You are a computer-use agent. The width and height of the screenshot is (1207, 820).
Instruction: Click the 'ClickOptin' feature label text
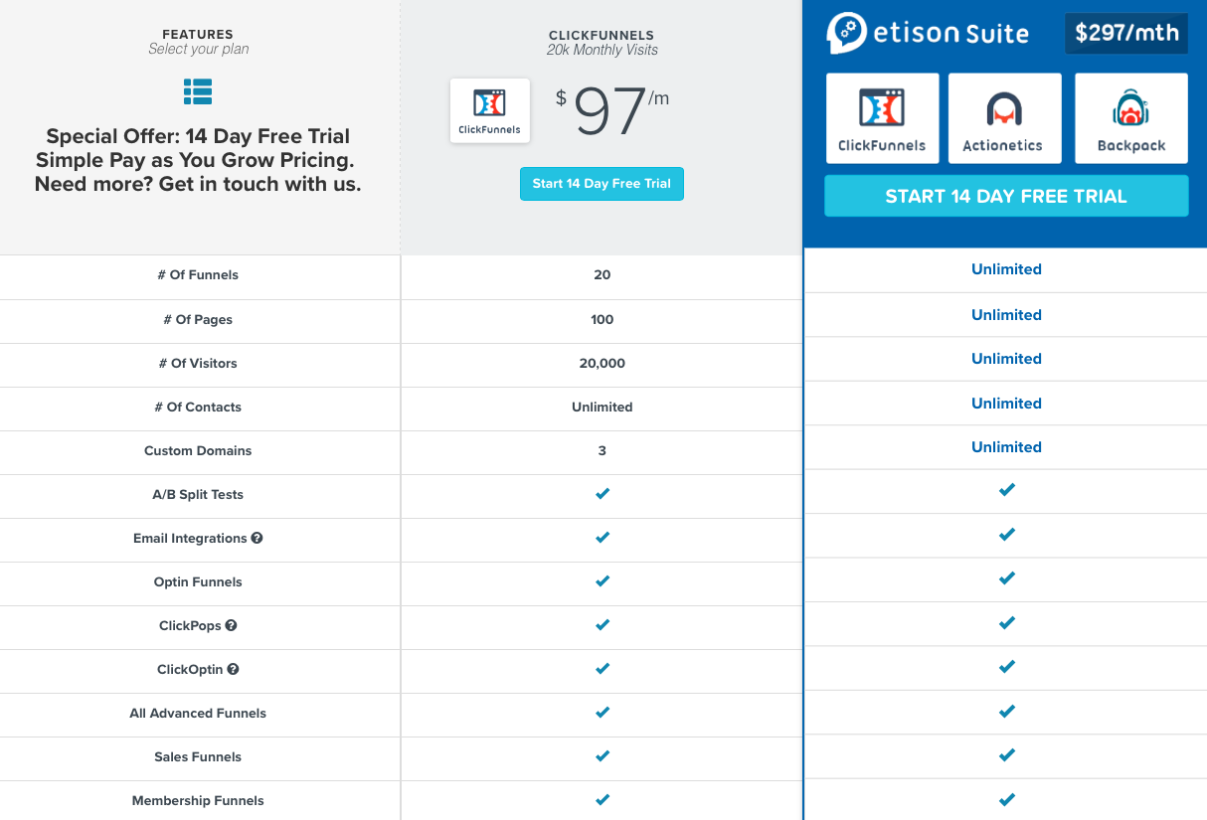pyautogui.click(x=190, y=670)
